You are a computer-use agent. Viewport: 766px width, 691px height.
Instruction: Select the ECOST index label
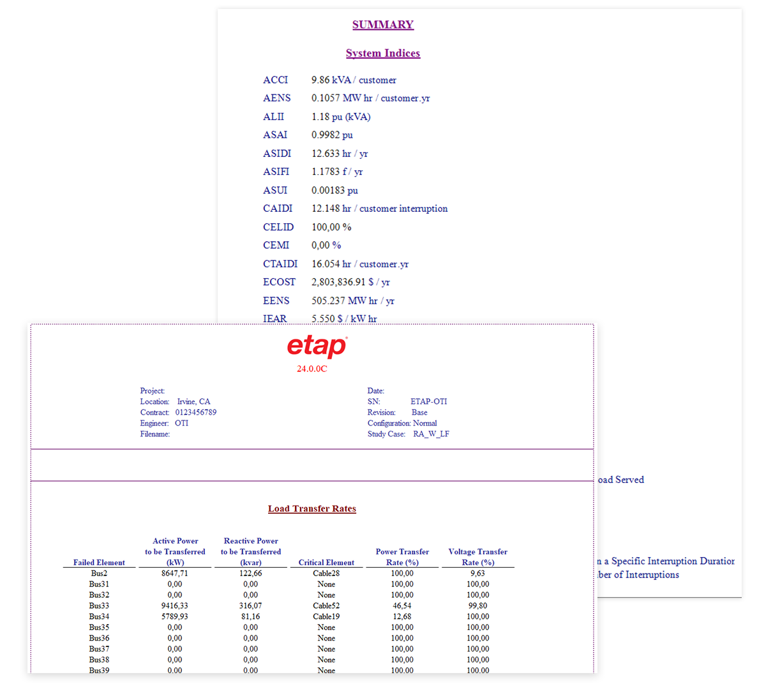point(279,282)
